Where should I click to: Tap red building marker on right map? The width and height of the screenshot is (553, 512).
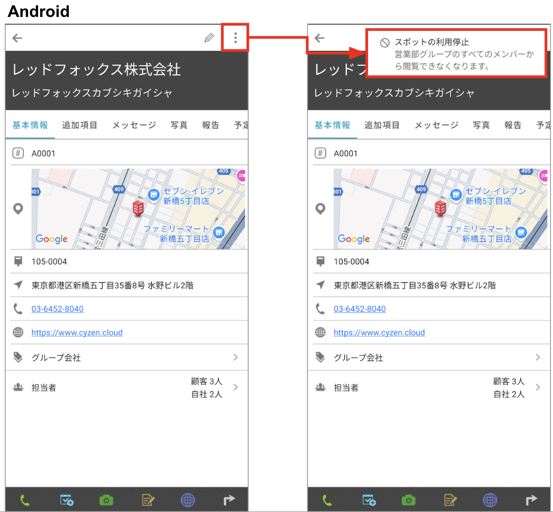point(440,208)
